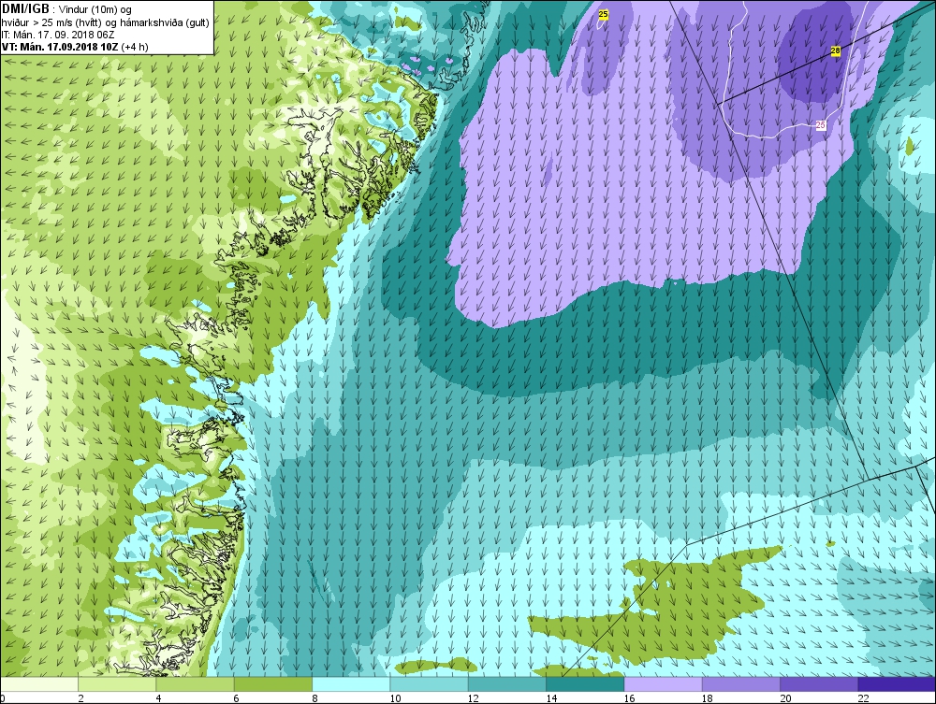Image resolution: width=936 pixels, height=704 pixels.
Task: Pick the 8–10 m/s pale cyan swatch
Action: click(351, 684)
